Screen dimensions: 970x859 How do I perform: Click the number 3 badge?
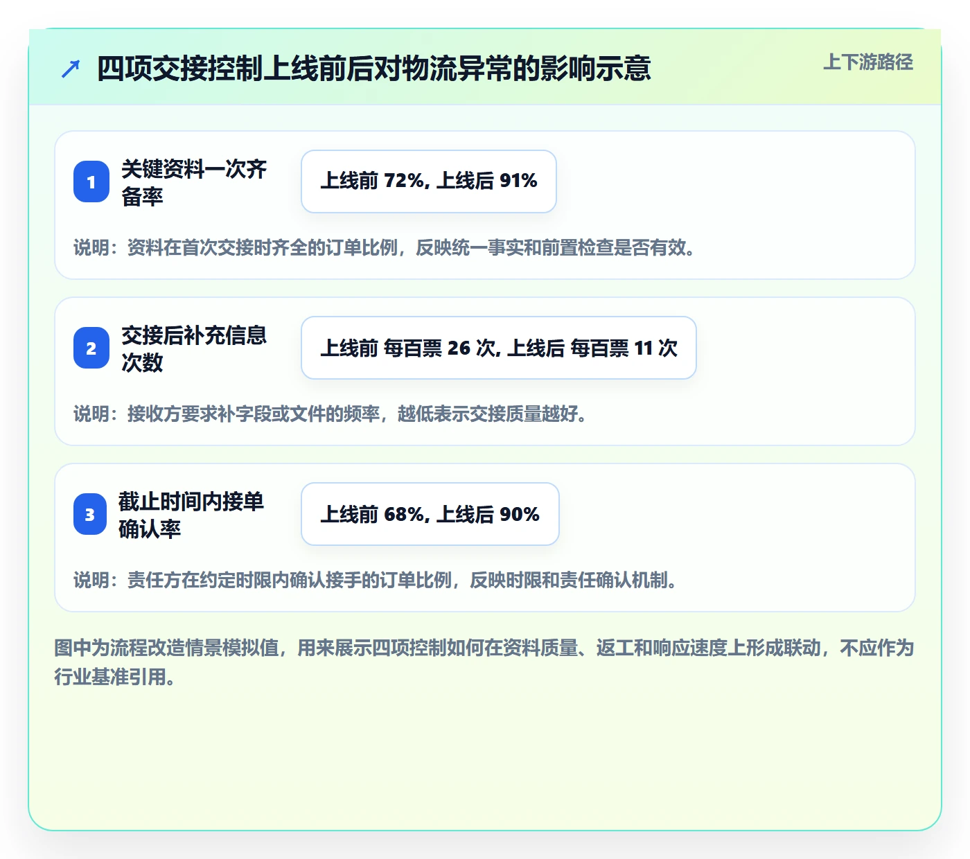pyautogui.click(x=90, y=514)
